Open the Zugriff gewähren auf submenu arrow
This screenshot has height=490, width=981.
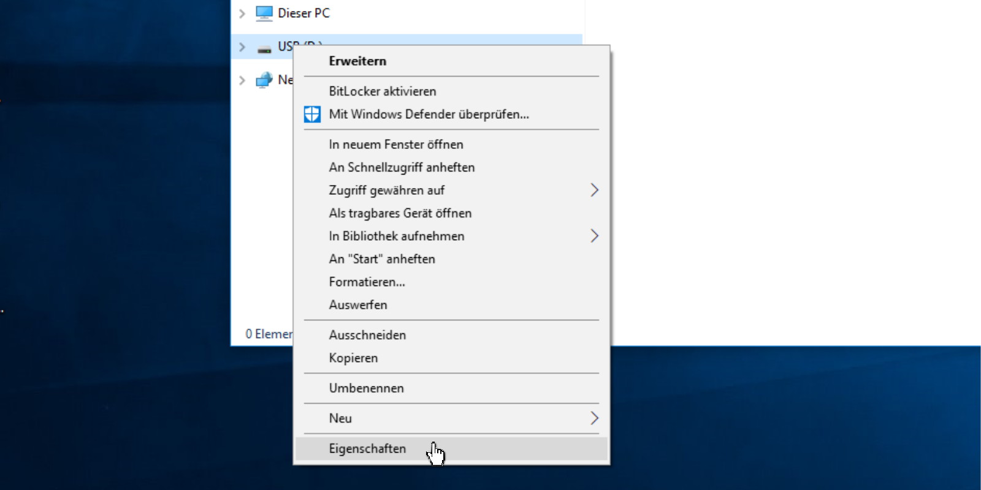tap(594, 190)
